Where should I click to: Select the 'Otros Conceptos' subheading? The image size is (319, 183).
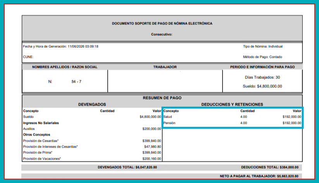36,135
